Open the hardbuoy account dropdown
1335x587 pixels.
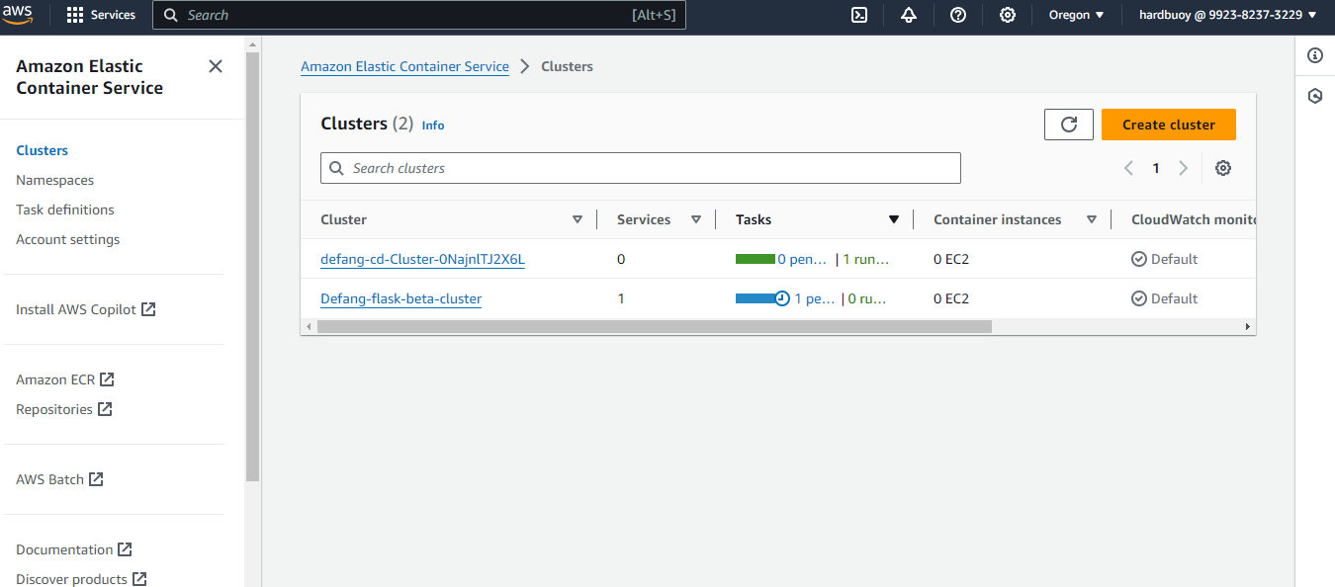tap(1227, 15)
